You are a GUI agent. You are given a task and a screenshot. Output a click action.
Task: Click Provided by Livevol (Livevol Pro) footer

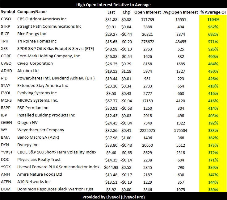[114, 197]
